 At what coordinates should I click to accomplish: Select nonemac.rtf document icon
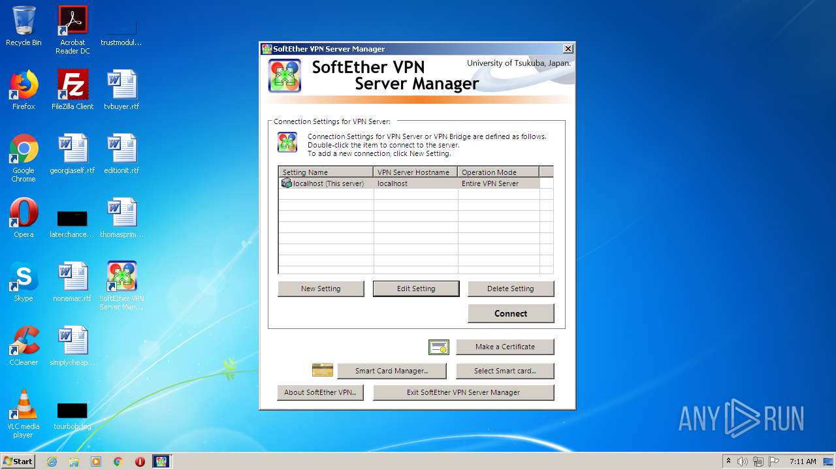point(72,282)
